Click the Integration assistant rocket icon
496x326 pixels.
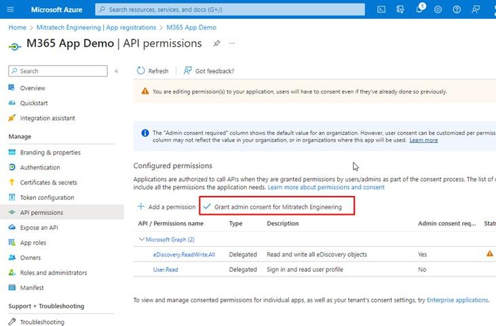click(12, 118)
